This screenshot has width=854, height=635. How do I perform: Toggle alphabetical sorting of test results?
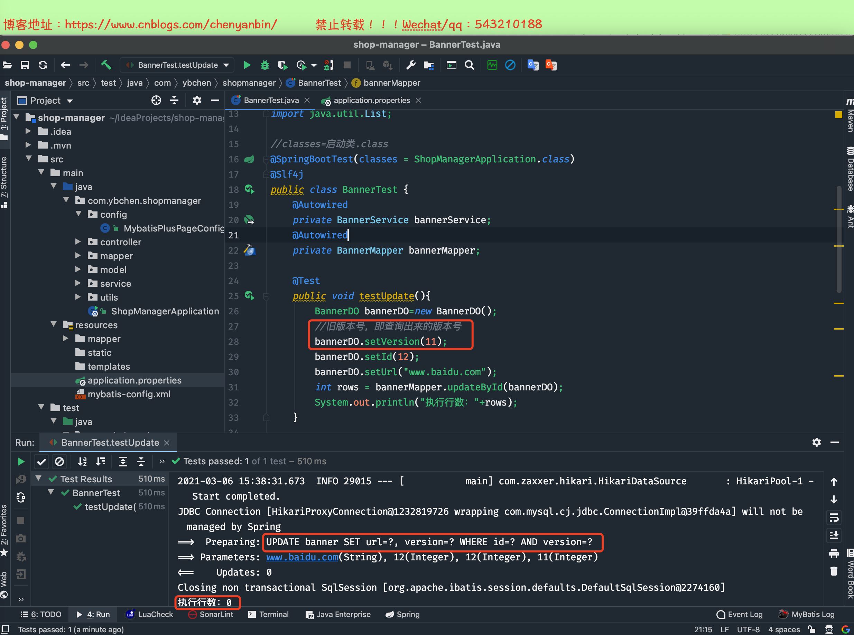coord(82,462)
